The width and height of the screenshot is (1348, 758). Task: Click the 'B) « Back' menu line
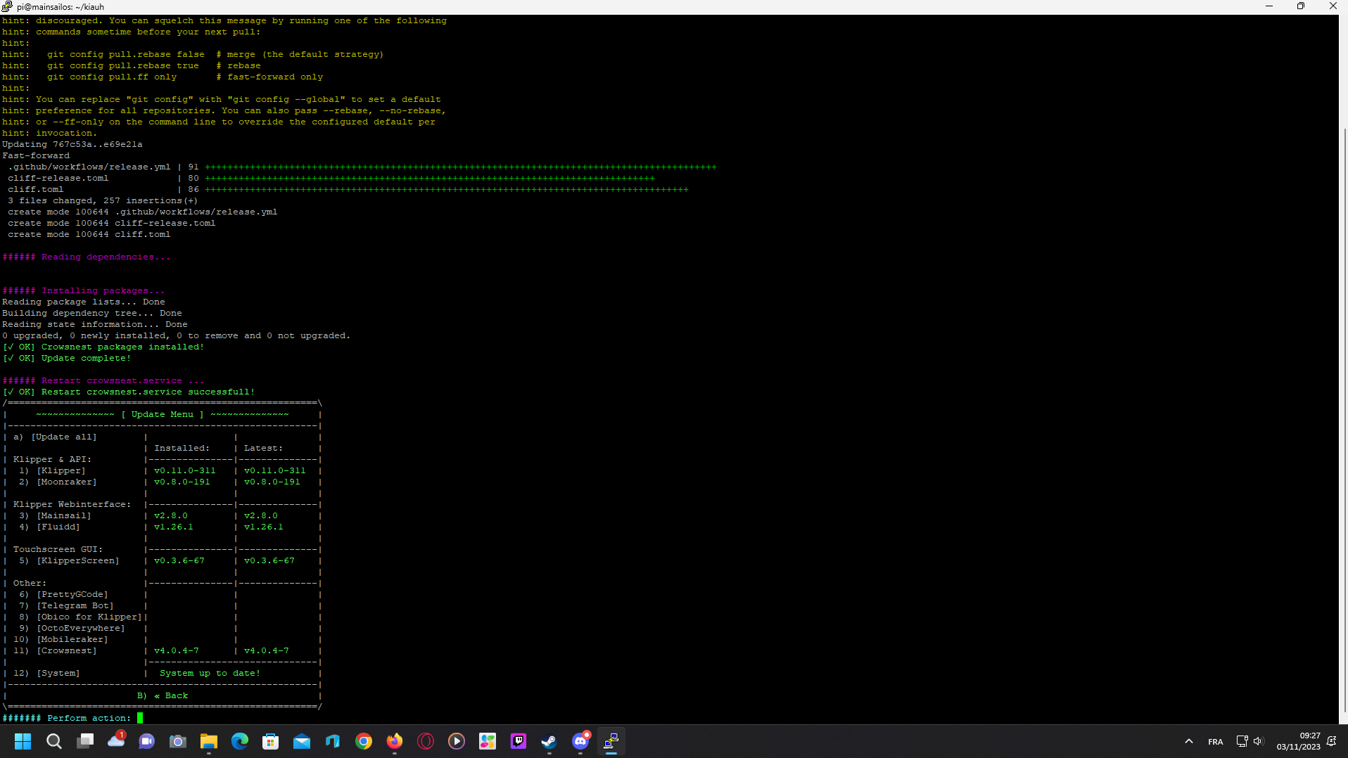(163, 695)
